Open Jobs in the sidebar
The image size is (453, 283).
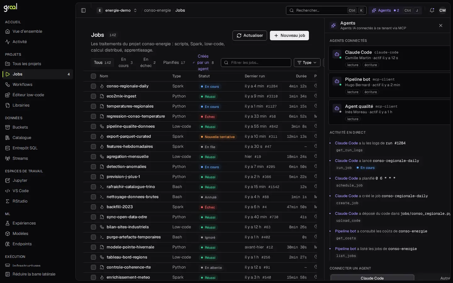click(38, 74)
